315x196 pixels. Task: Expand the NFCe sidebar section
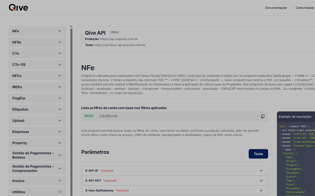(x=37, y=76)
